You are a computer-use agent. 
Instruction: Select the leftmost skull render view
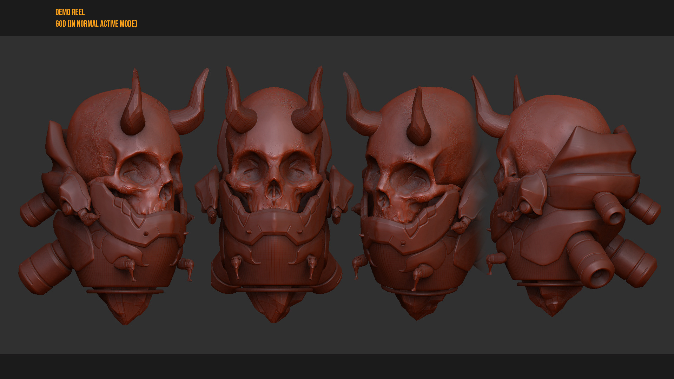[x=113, y=197]
